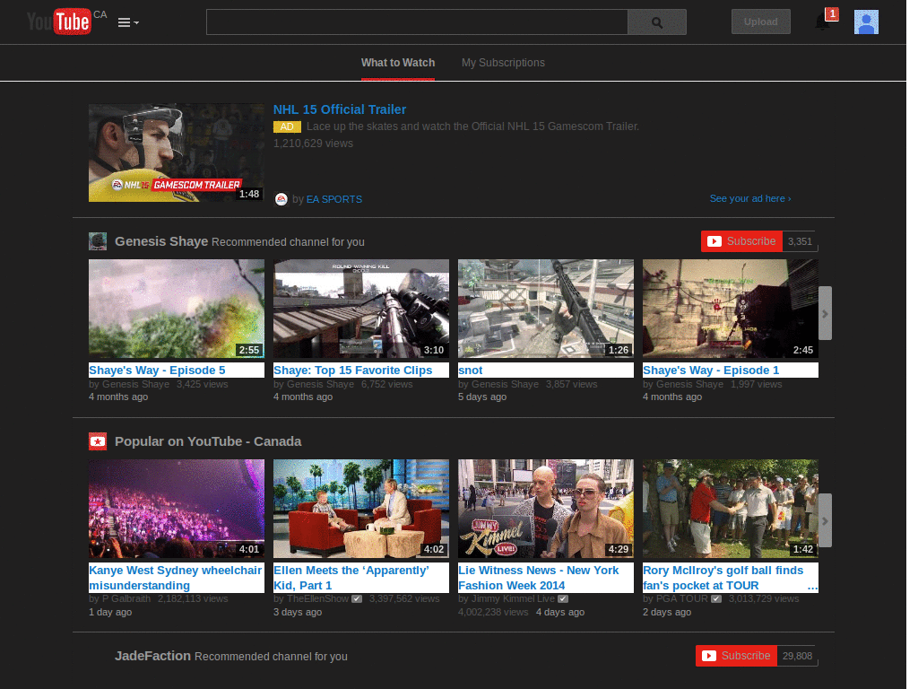The width and height of the screenshot is (918, 689).
Task: Open the account avatar in header
Action: click(866, 22)
